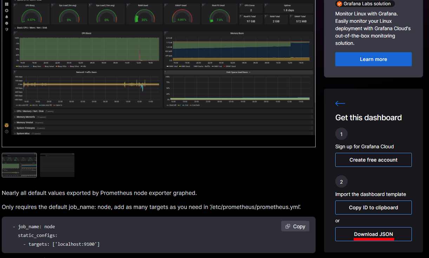Click the Monitor Linux with Grafana description
The width and height of the screenshot is (429, 258).
[x=373, y=28]
